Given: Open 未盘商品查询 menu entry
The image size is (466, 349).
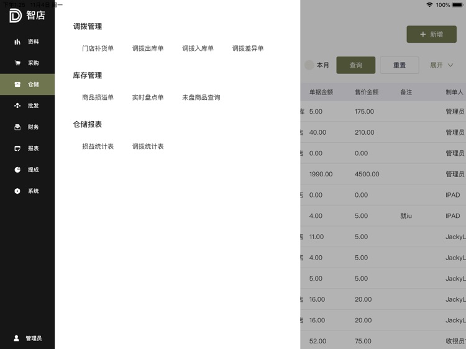Looking at the screenshot, I should 201,97.
